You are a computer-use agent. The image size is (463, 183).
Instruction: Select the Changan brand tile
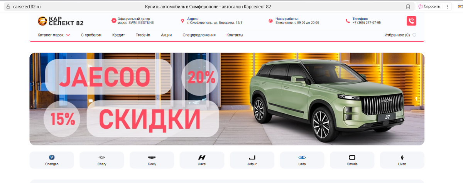52,160
